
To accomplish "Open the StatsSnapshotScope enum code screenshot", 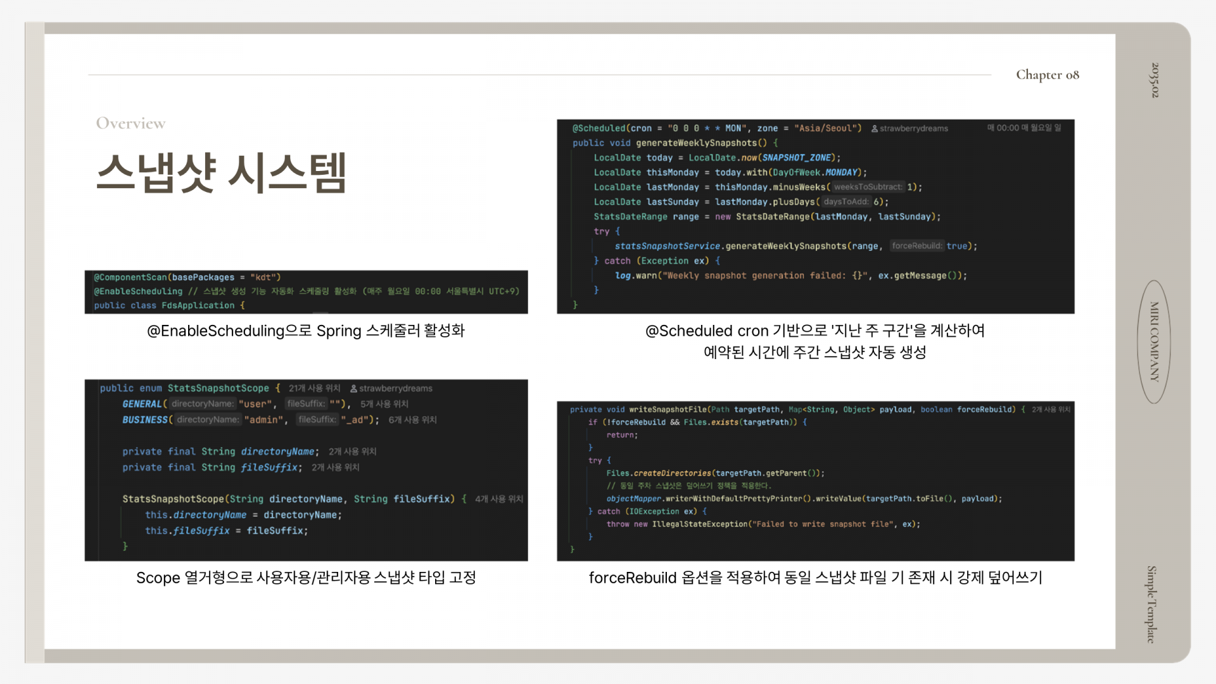I will (x=306, y=470).
